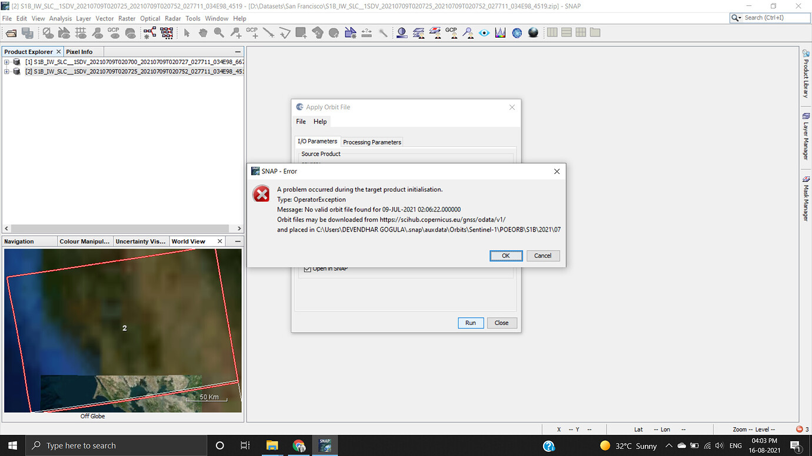This screenshot has width=812, height=456.
Task: Uncheck the Open in SNAP checkbox
Action: (x=307, y=268)
